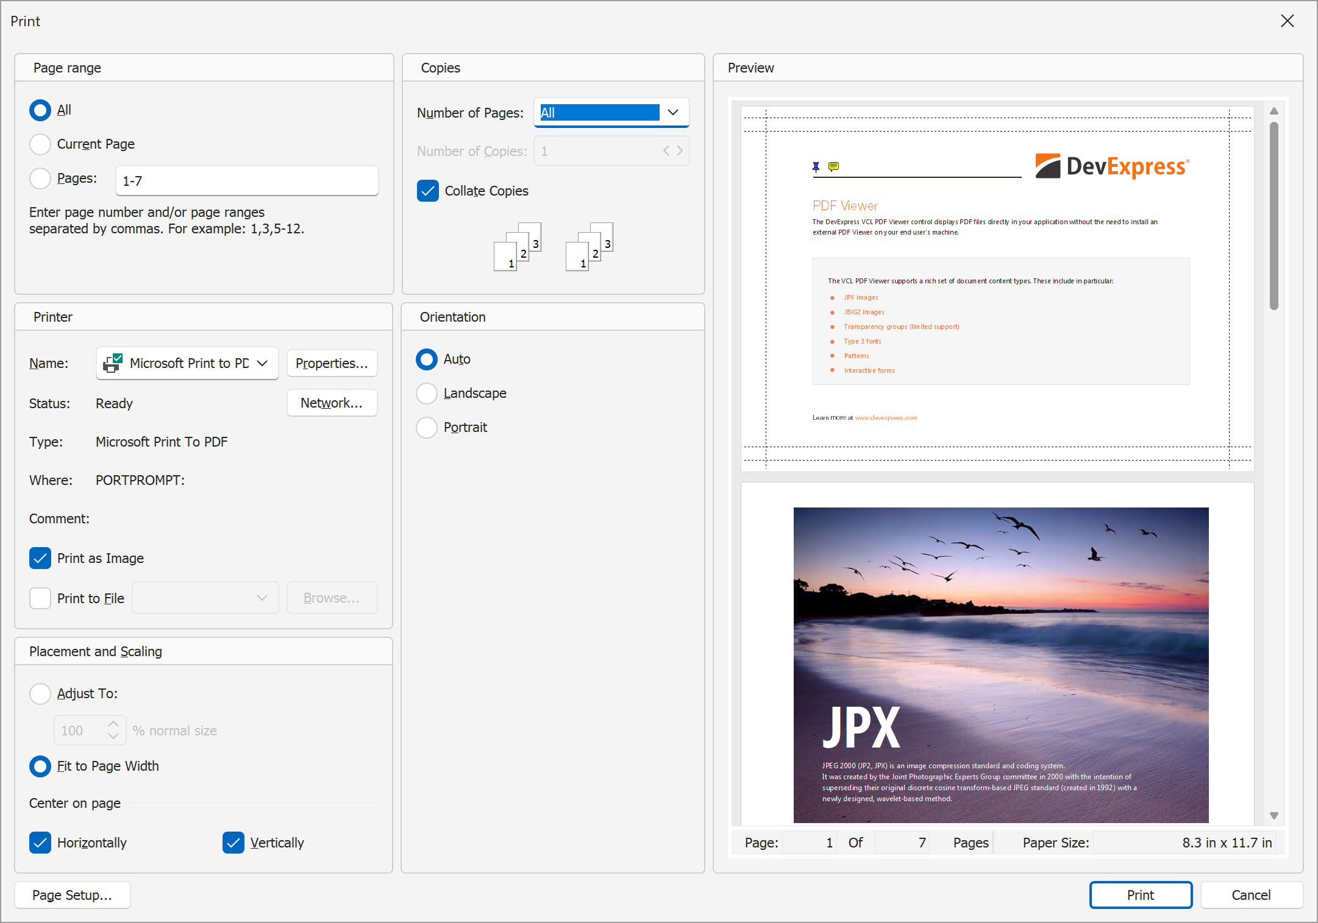
Task: Click the DevExpress logo in preview
Action: [1112, 166]
